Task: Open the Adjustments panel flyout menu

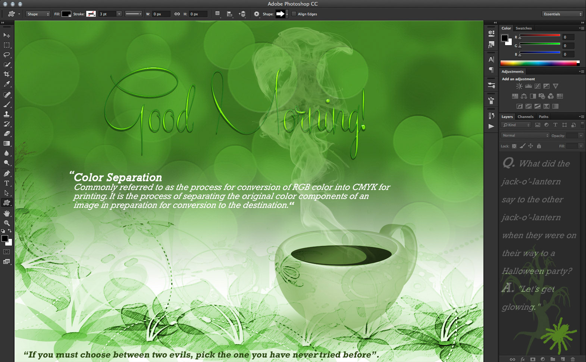Action: pyautogui.click(x=582, y=71)
